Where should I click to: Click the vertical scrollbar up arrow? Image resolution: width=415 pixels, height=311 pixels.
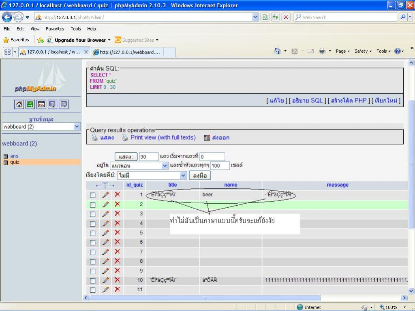(411, 63)
